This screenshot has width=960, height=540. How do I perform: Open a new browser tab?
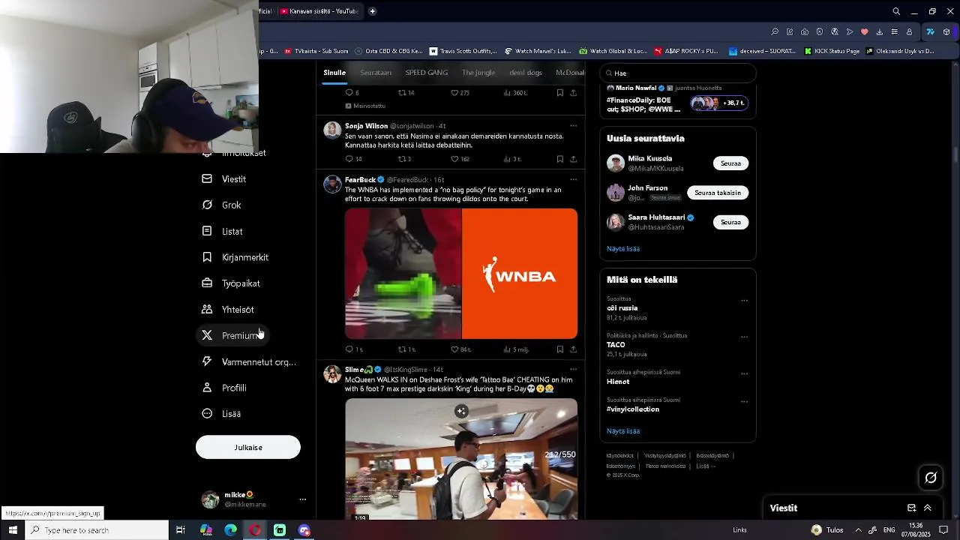tap(373, 11)
